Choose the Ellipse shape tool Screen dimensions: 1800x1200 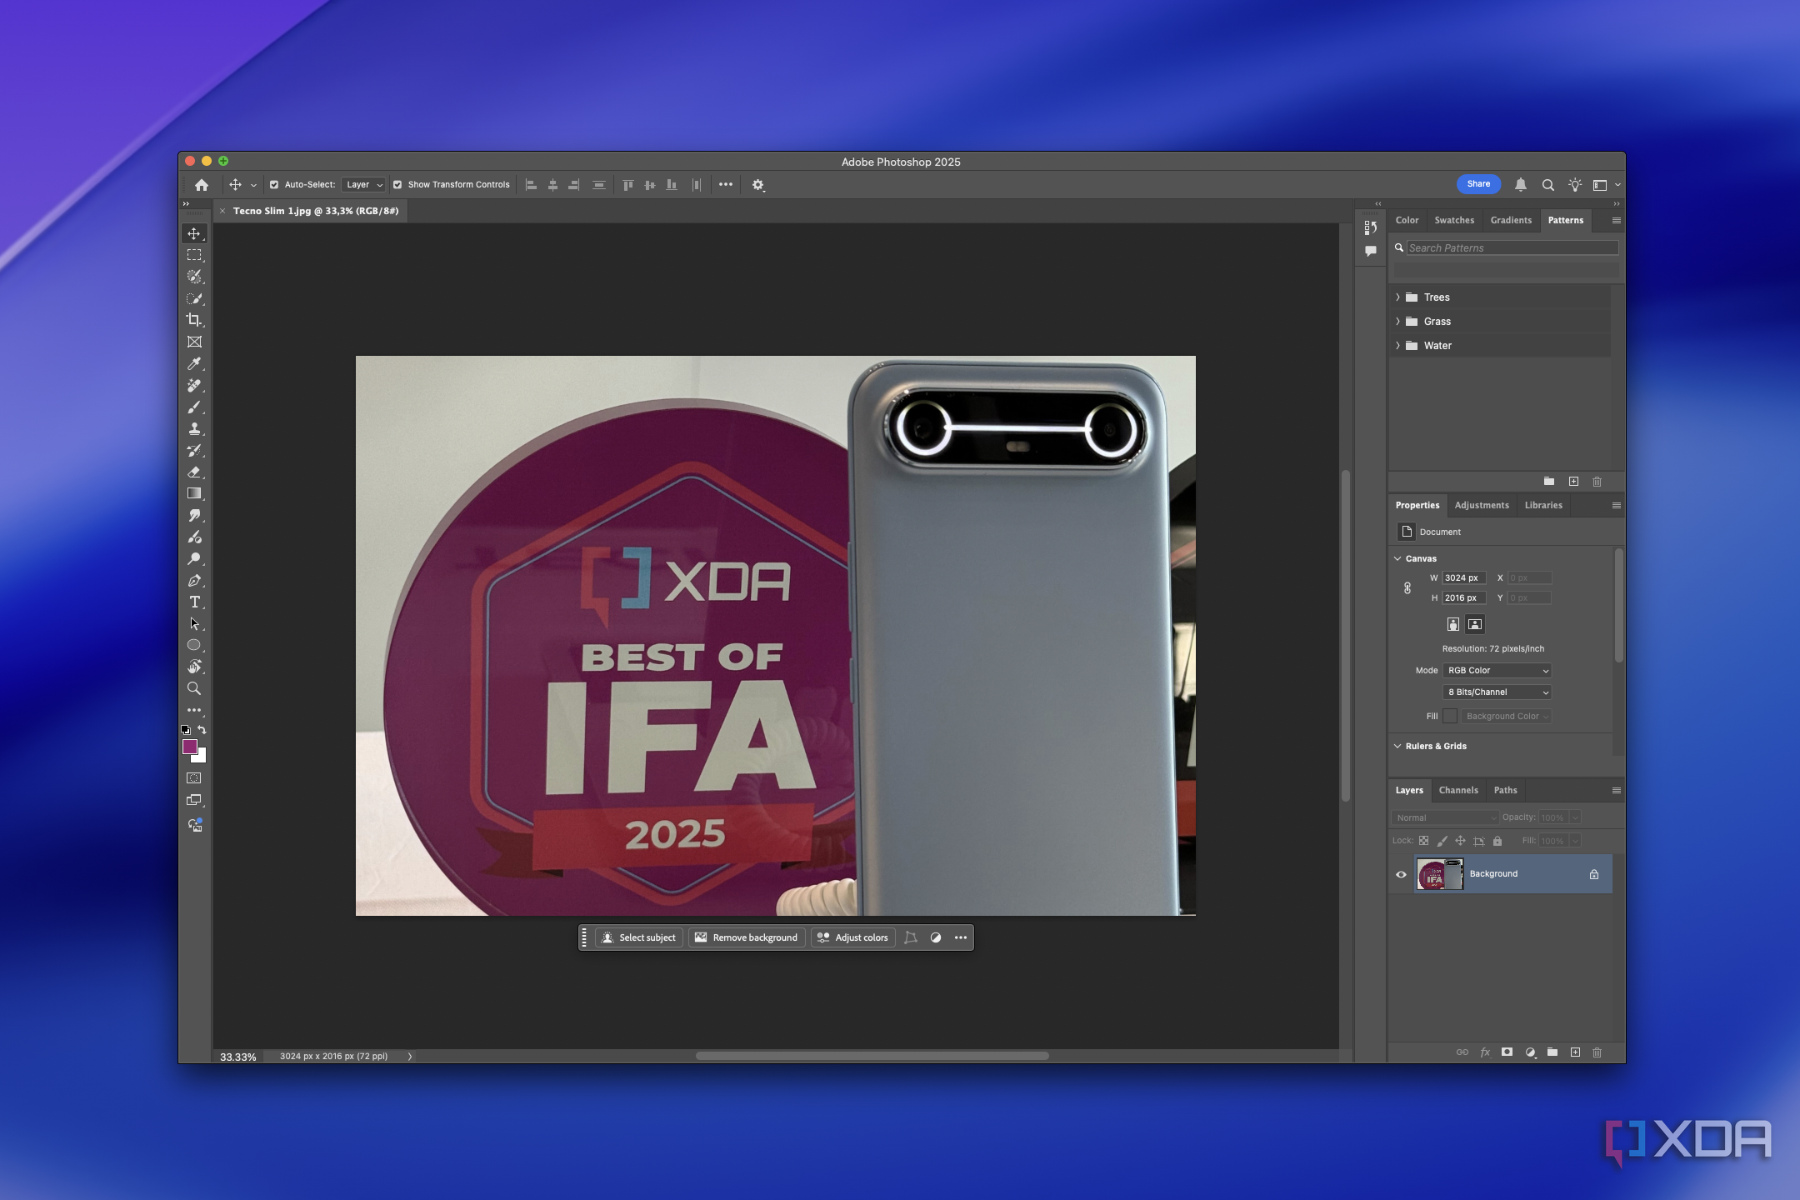(194, 646)
